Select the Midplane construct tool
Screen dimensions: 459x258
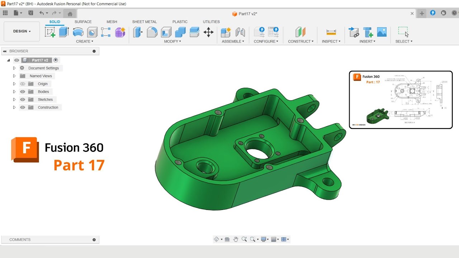[x=301, y=32]
